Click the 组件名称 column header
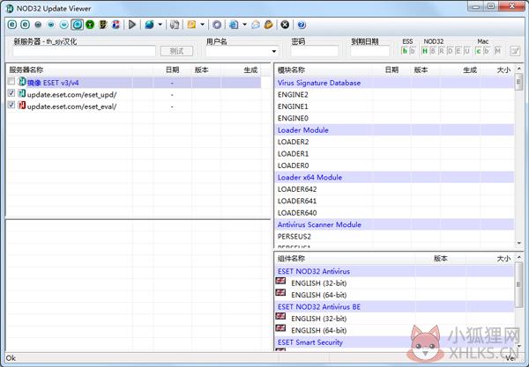 coord(345,258)
